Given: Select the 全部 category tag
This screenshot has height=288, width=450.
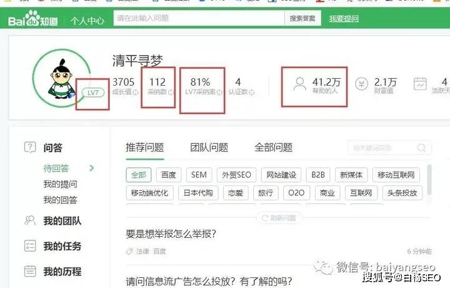Looking at the screenshot, I should (x=139, y=175).
